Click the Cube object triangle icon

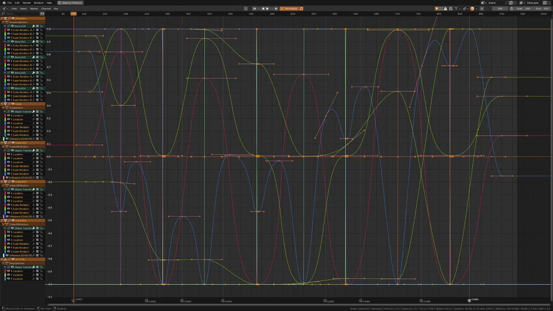5,104
